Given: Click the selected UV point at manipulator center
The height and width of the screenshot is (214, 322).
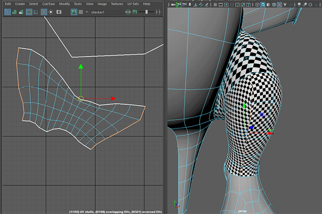Looking at the screenshot, I should click(x=81, y=98).
